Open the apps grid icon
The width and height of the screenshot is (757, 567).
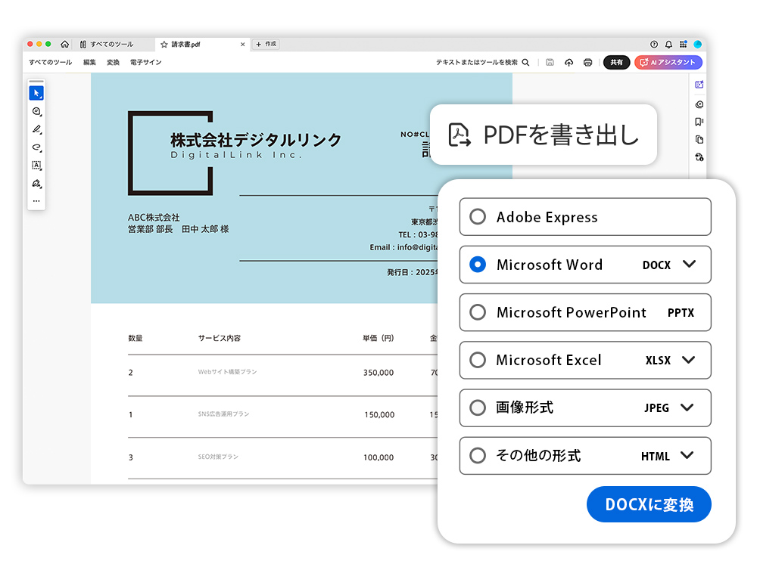(683, 45)
